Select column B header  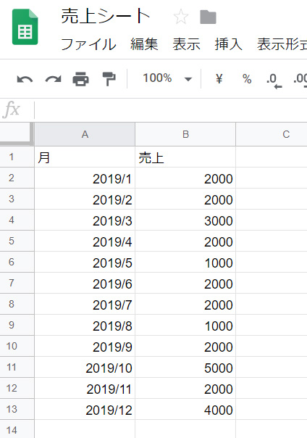(185, 134)
